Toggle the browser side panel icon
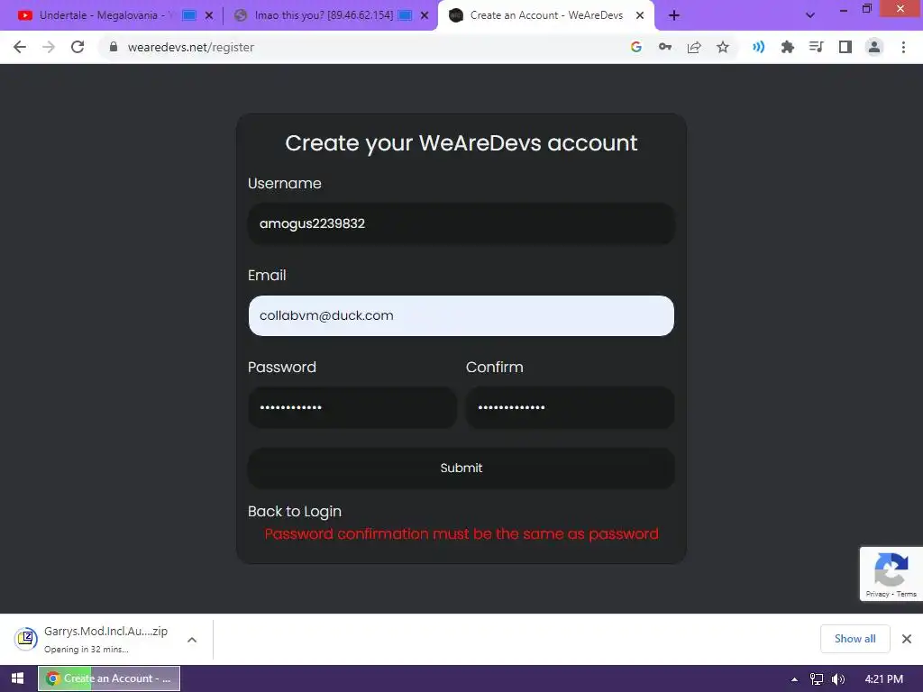The width and height of the screenshot is (923, 692). click(845, 47)
